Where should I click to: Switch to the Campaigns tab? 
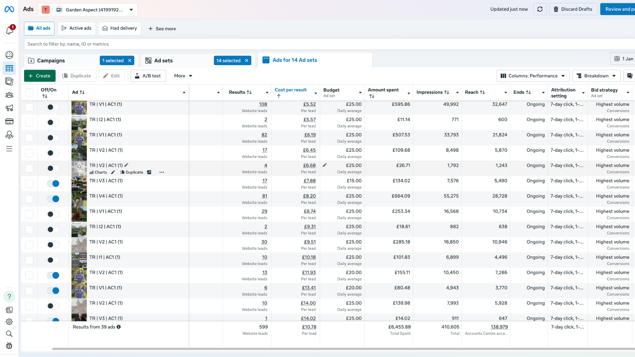[51, 60]
